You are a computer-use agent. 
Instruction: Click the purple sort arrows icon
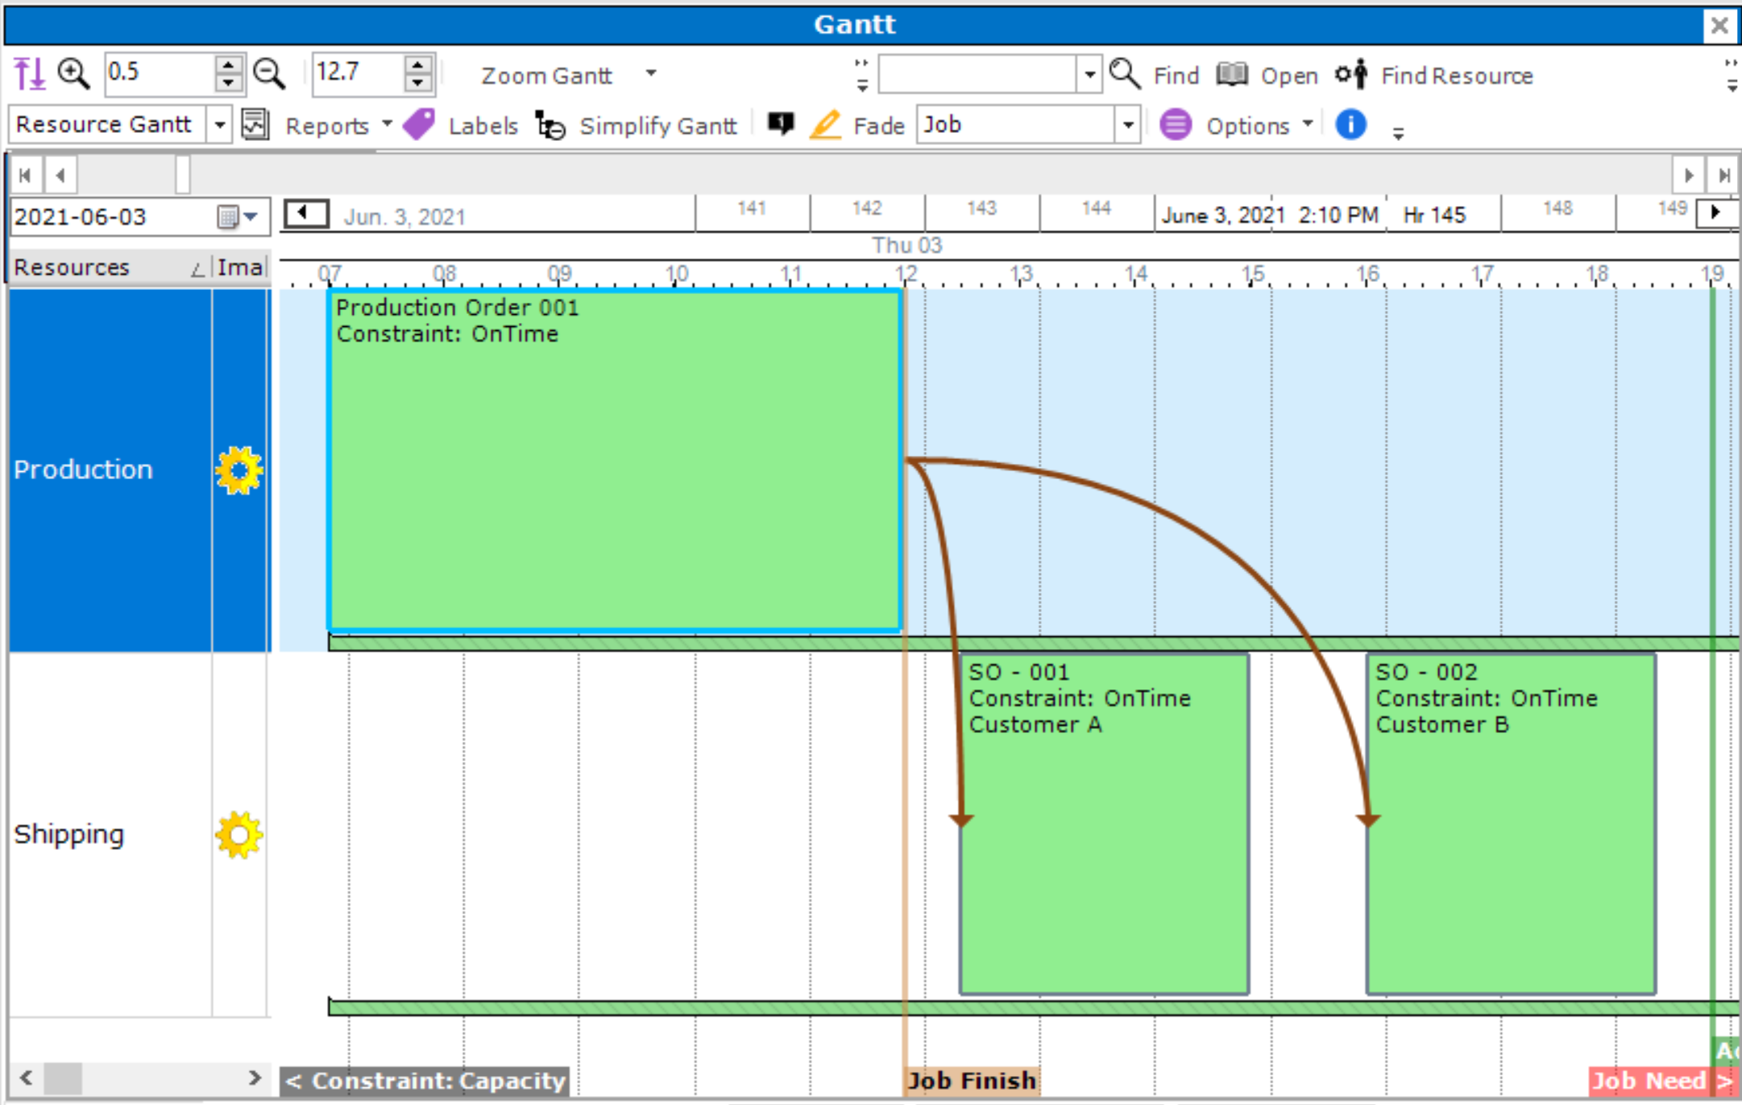[30, 74]
